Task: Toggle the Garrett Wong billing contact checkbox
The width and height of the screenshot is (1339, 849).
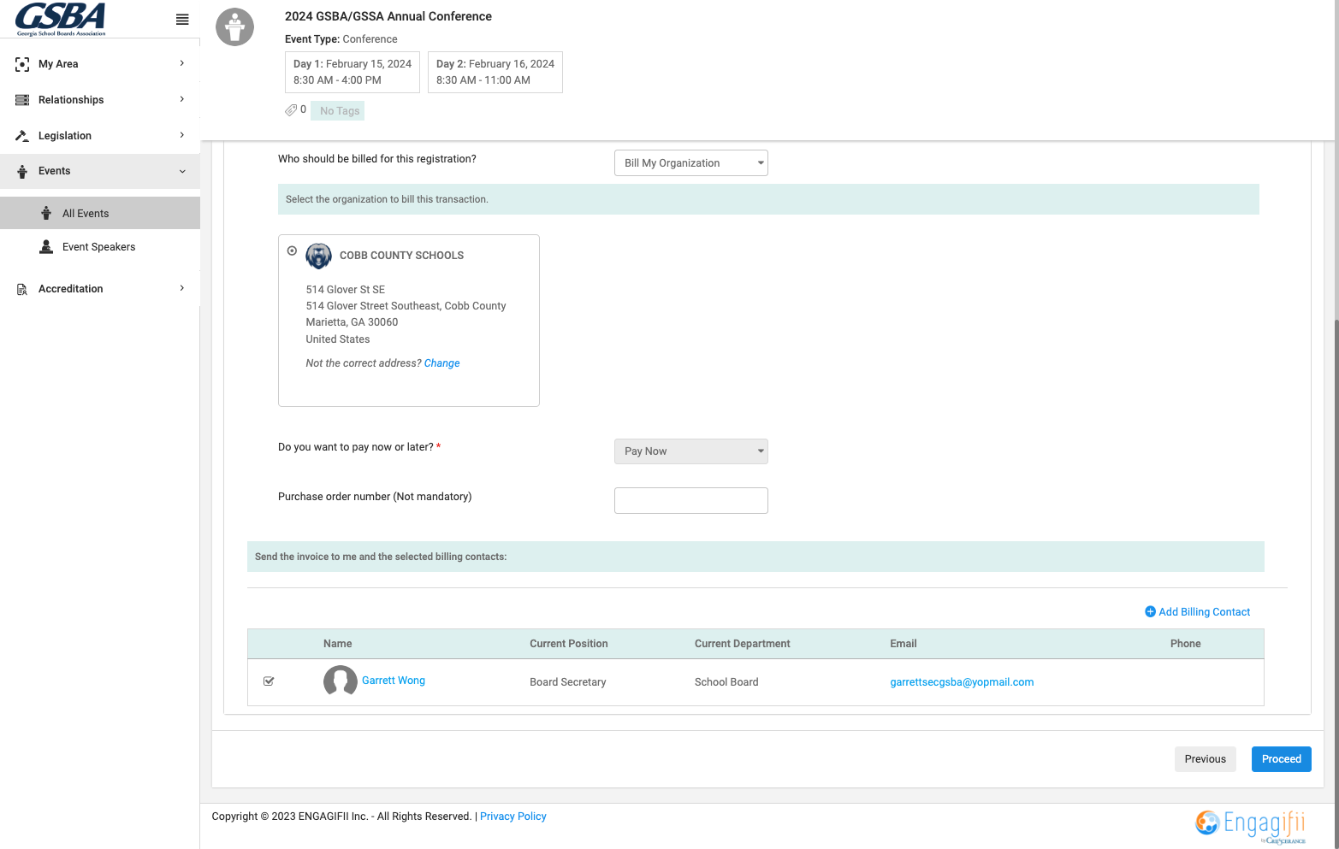Action: pyautogui.click(x=269, y=681)
